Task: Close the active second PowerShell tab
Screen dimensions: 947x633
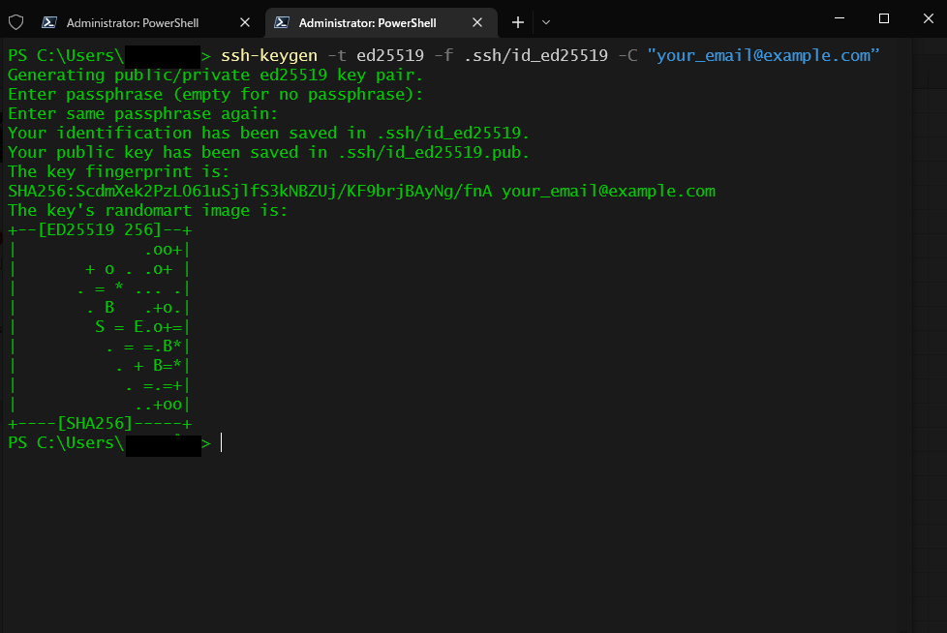Action: click(x=477, y=22)
